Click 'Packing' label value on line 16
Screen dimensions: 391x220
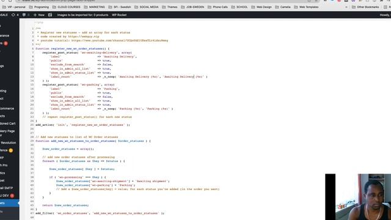[111, 89]
